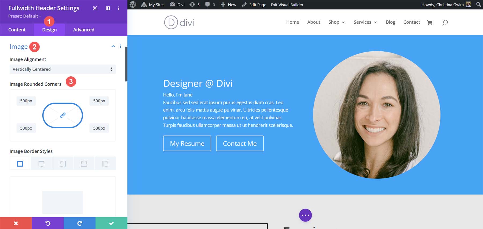Open the Preset Default dropdown
This screenshot has width=483, height=229.
tap(24, 16)
